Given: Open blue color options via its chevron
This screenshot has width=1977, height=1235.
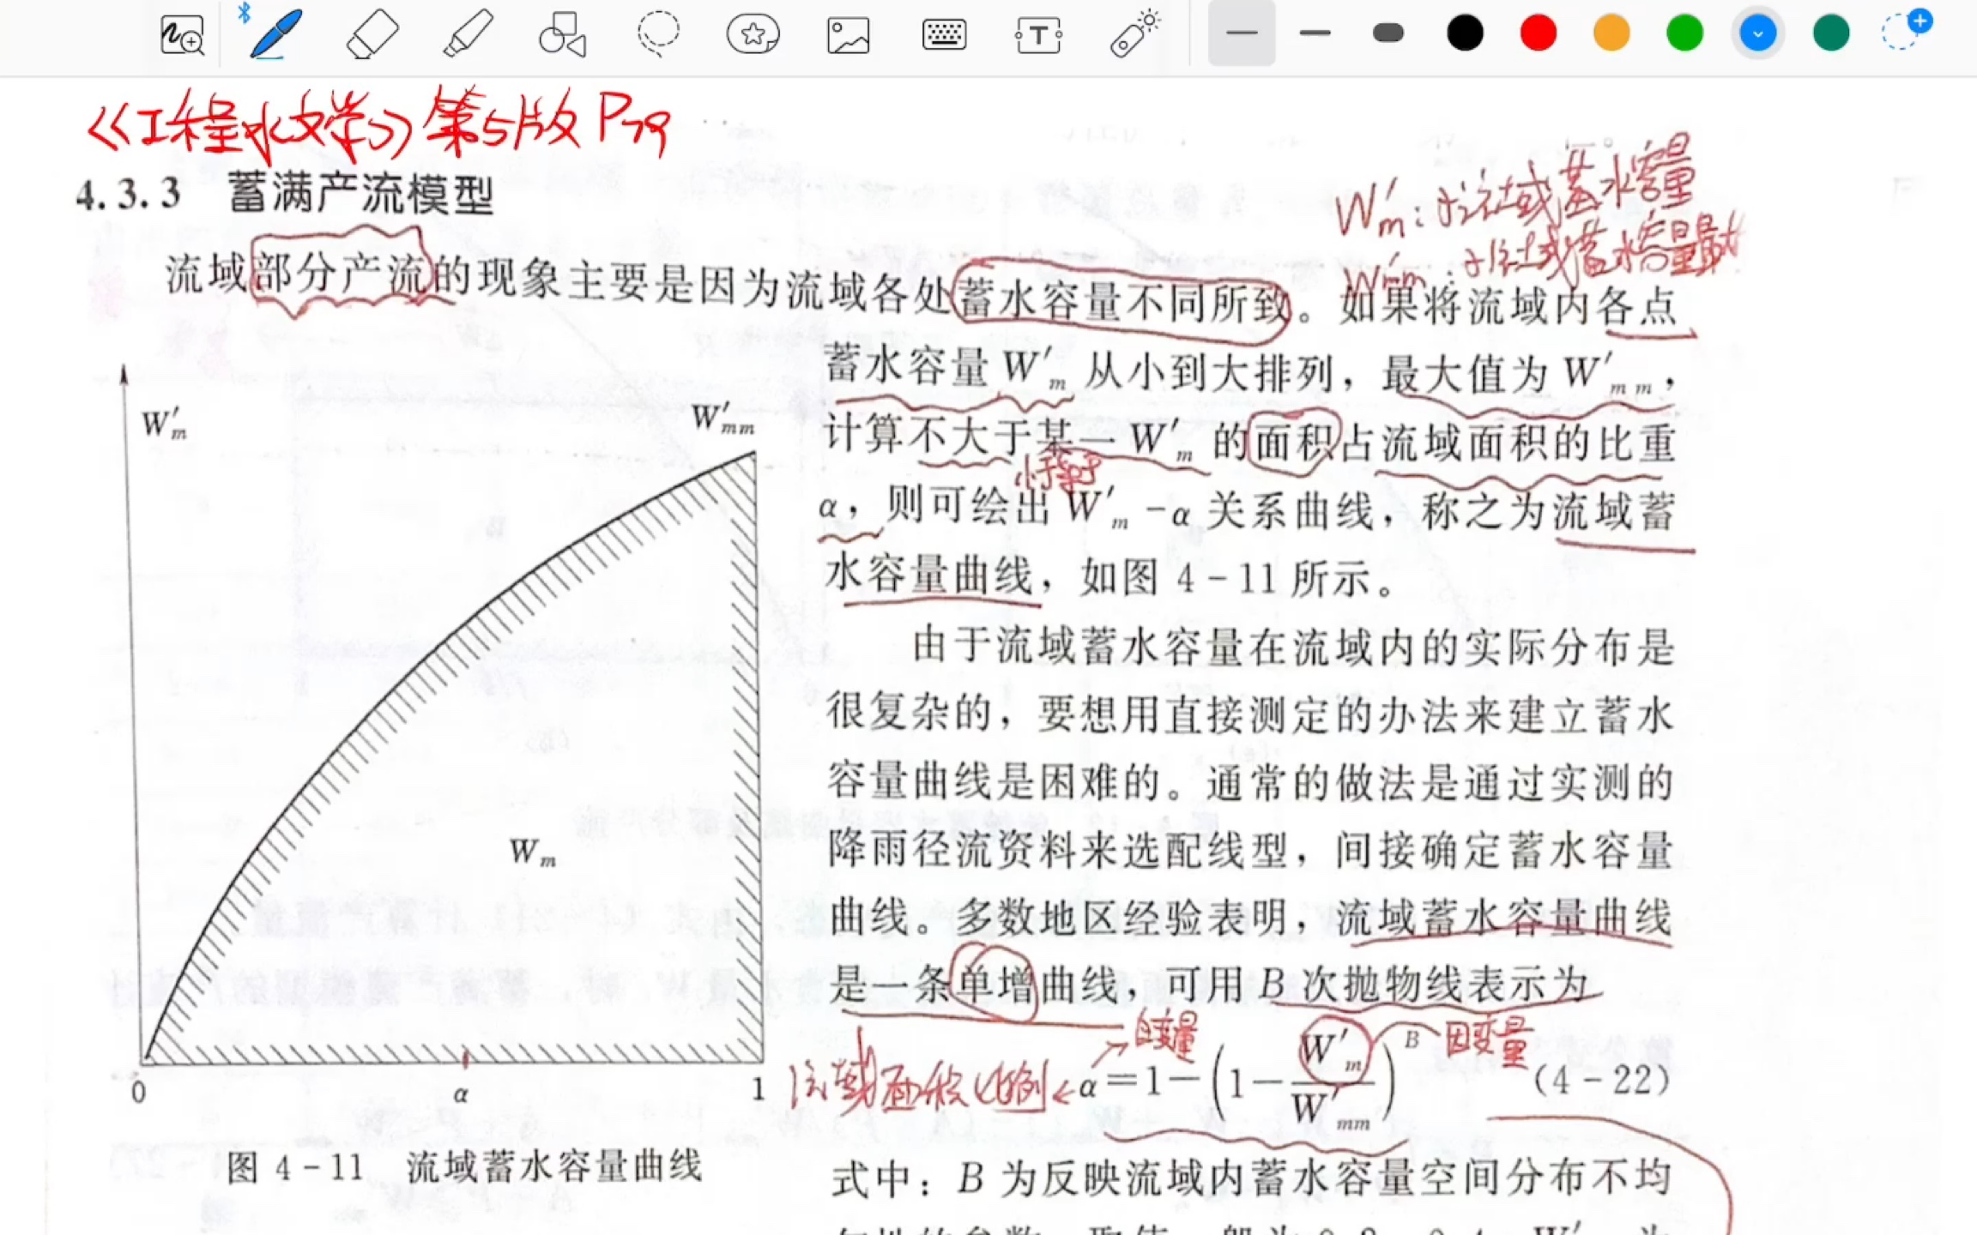Looking at the screenshot, I should 1757,33.
